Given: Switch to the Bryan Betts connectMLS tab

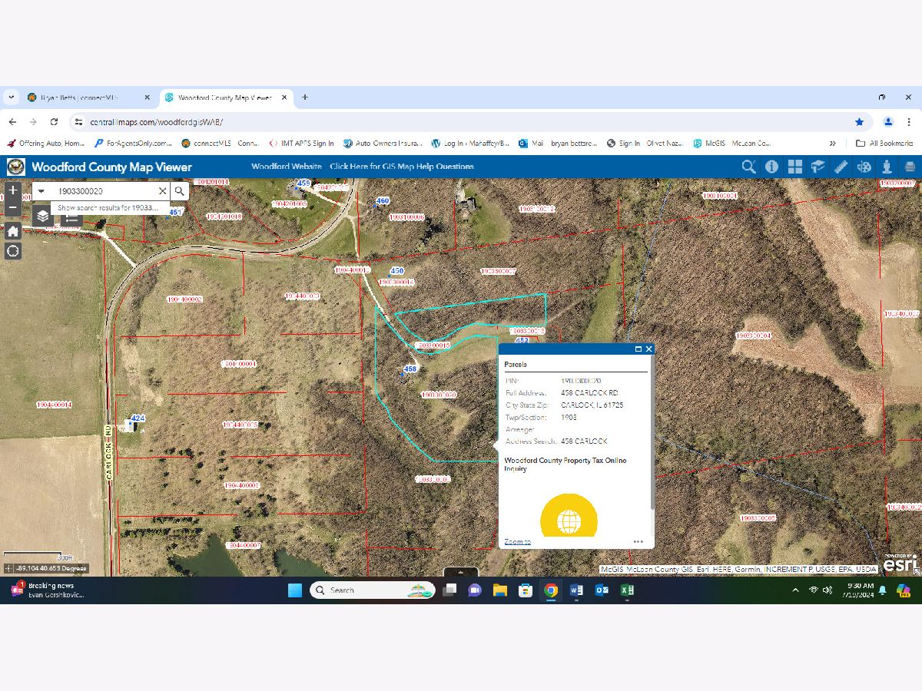Looking at the screenshot, I should pyautogui.click(x=77, y=98).
